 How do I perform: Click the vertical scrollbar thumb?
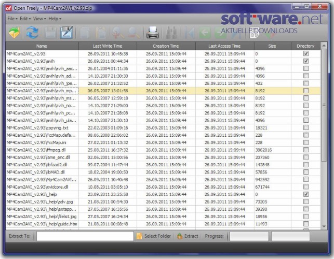click(x=324, y=105)
